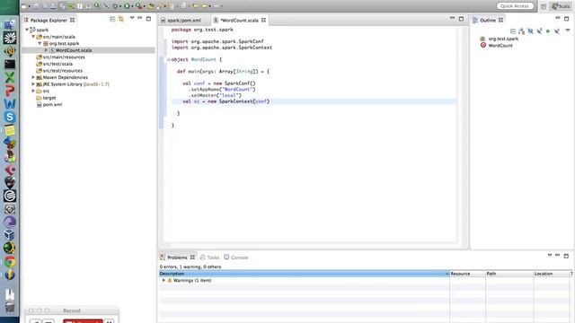Toggle Link with Editor in Package Explorer
575x323 pixels.
click(x=120, y=19)
